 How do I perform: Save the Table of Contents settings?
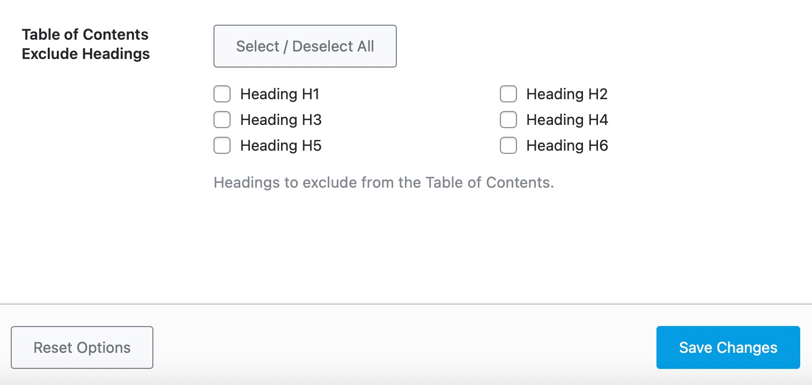coord(728,347)
